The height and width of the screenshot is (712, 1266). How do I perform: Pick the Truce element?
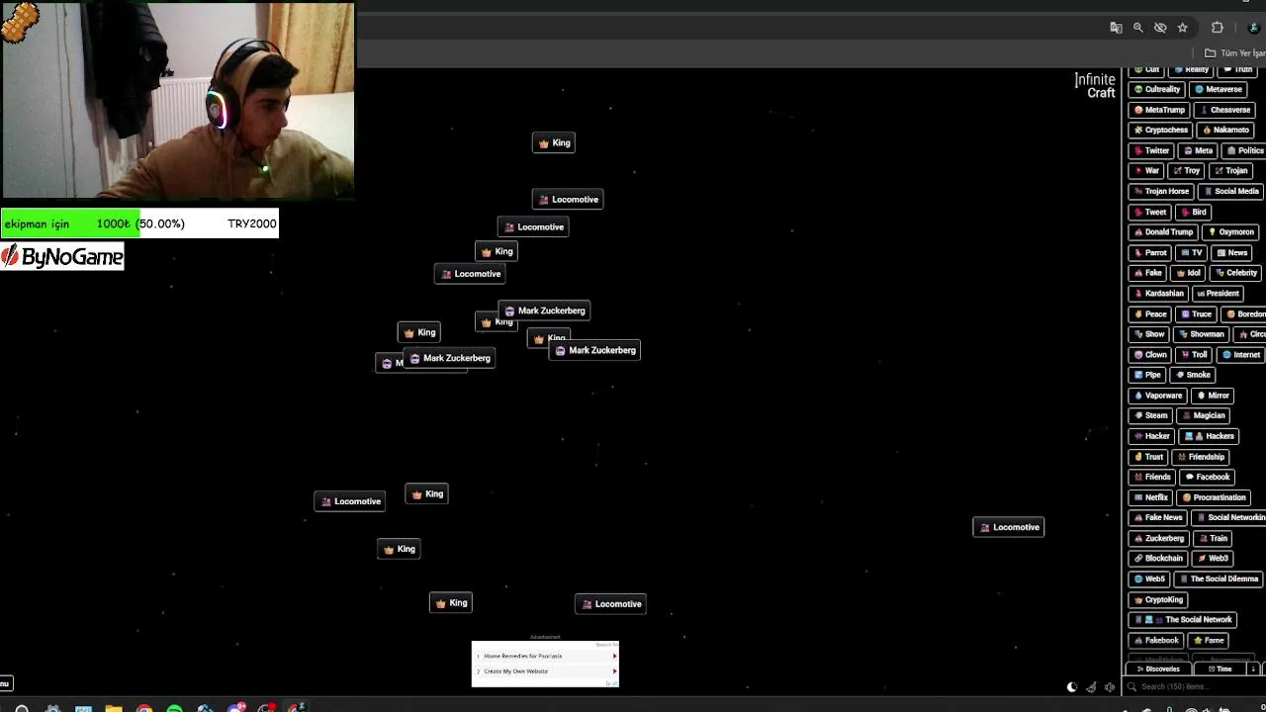(1197, 313)
